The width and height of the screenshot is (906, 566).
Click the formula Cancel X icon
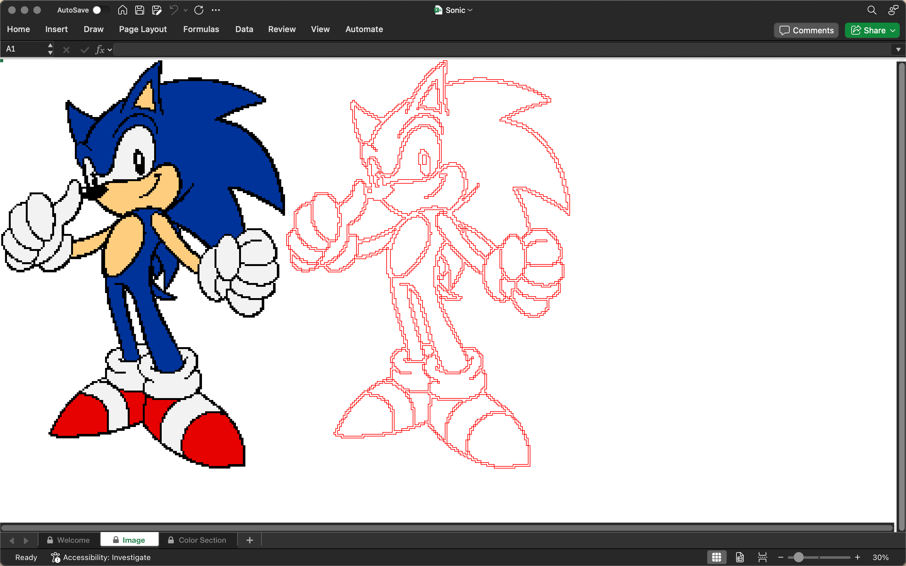click(x=66, y=49)
